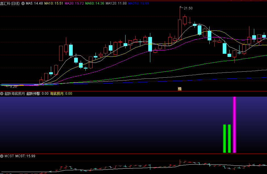Expand the 超跌海底捞月 indicator settings arrow

click(x=2, y=94)
